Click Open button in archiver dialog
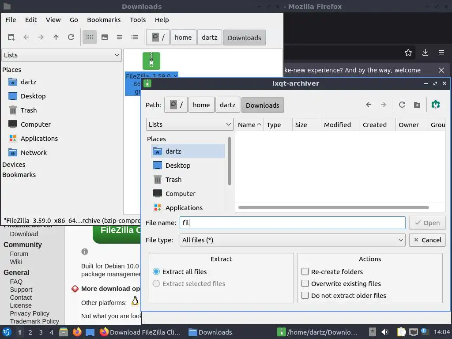452x339 pixels. 427,223
